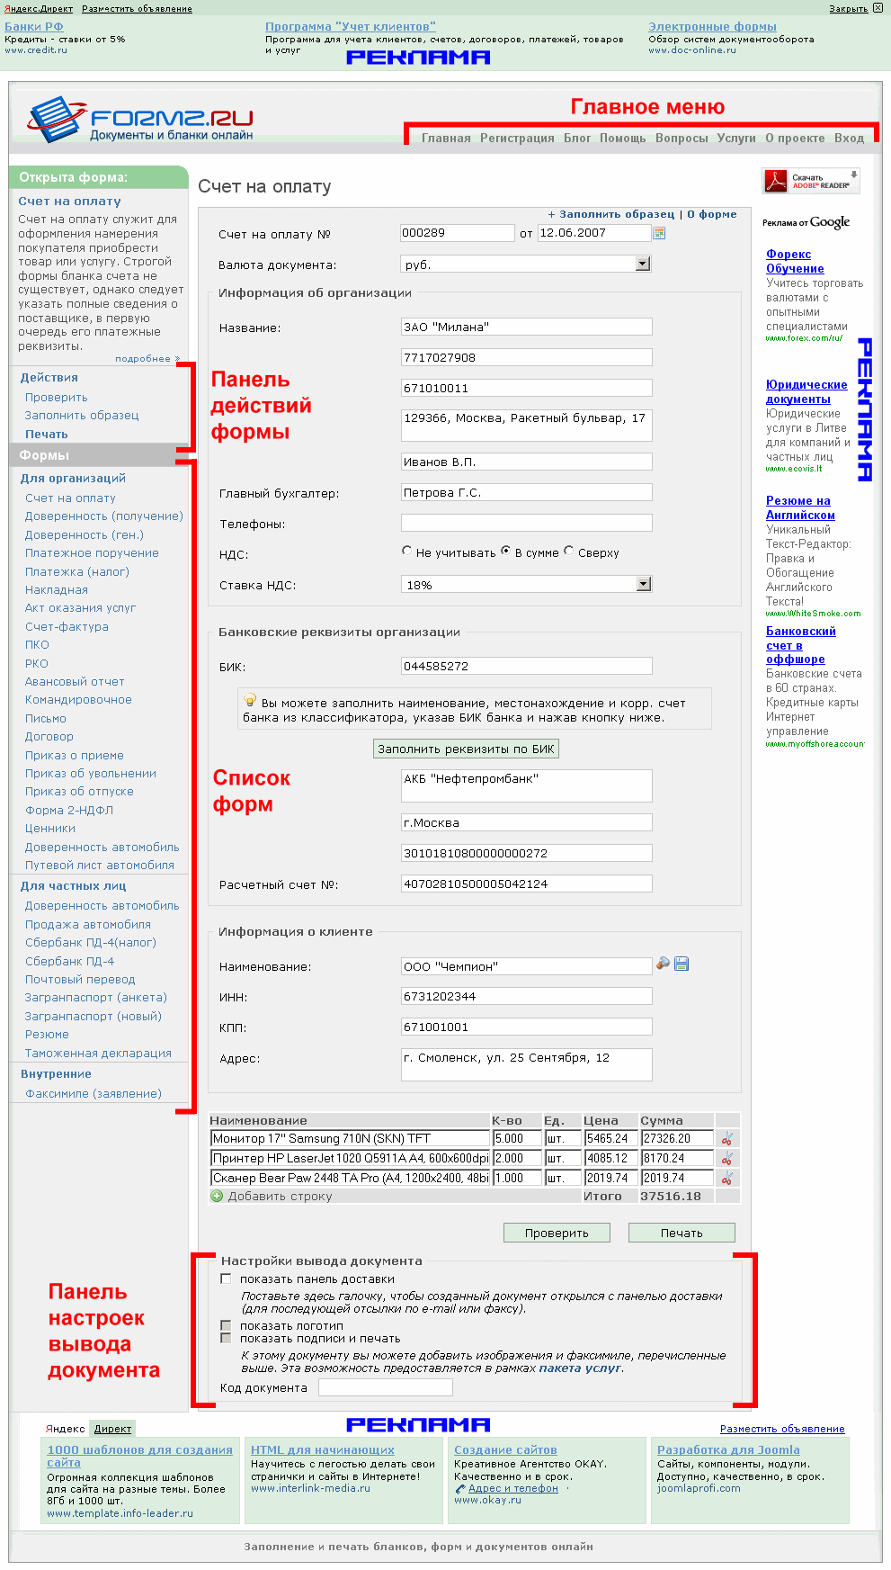This screenshot has width=891, height=1570.
Task: Click the Главный бухгалтер input field
Action: point(527,492)
